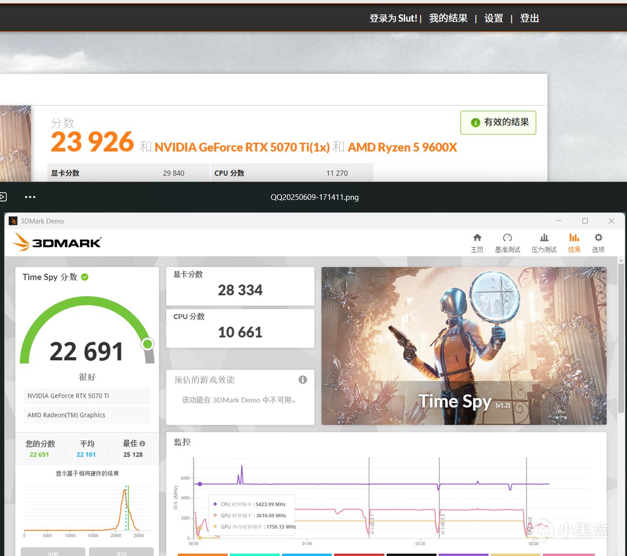627x556 pixels.
Task: Click the 平均 22 101 value
Action: click(86, 454)
